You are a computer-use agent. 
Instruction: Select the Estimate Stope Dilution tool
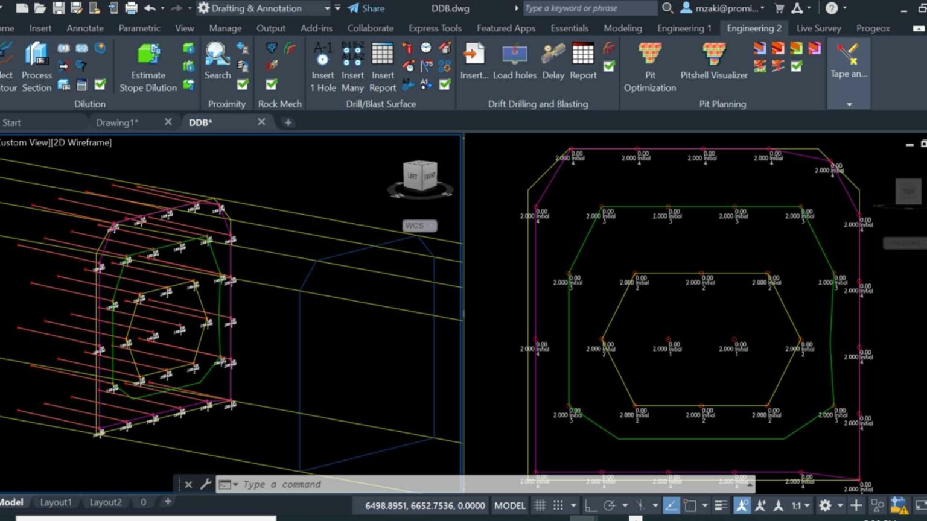(148, 66)
